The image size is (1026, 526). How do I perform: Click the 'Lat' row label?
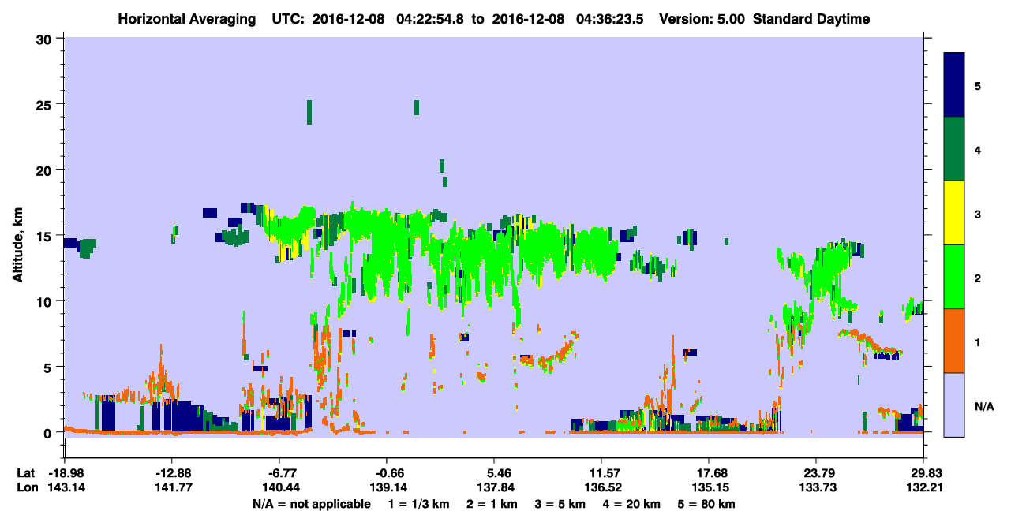(x=27, y=473)
